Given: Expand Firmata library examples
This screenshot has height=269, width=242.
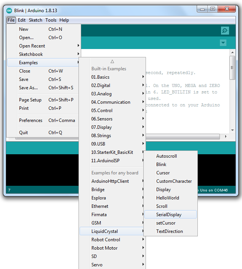Looking at the screenshot, I should click(112, 214).
